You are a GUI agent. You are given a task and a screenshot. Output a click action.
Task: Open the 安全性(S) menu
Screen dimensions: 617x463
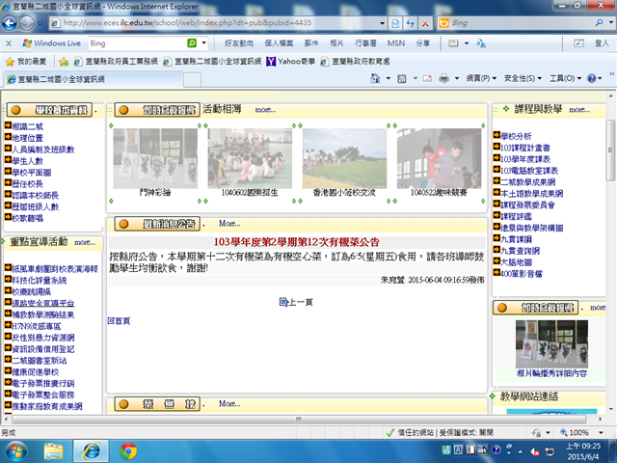(x=523, y=78)
